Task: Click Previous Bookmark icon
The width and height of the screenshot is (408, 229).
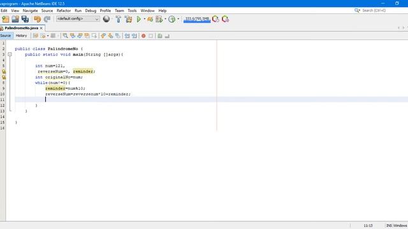Action: click(x=103, y=36)
